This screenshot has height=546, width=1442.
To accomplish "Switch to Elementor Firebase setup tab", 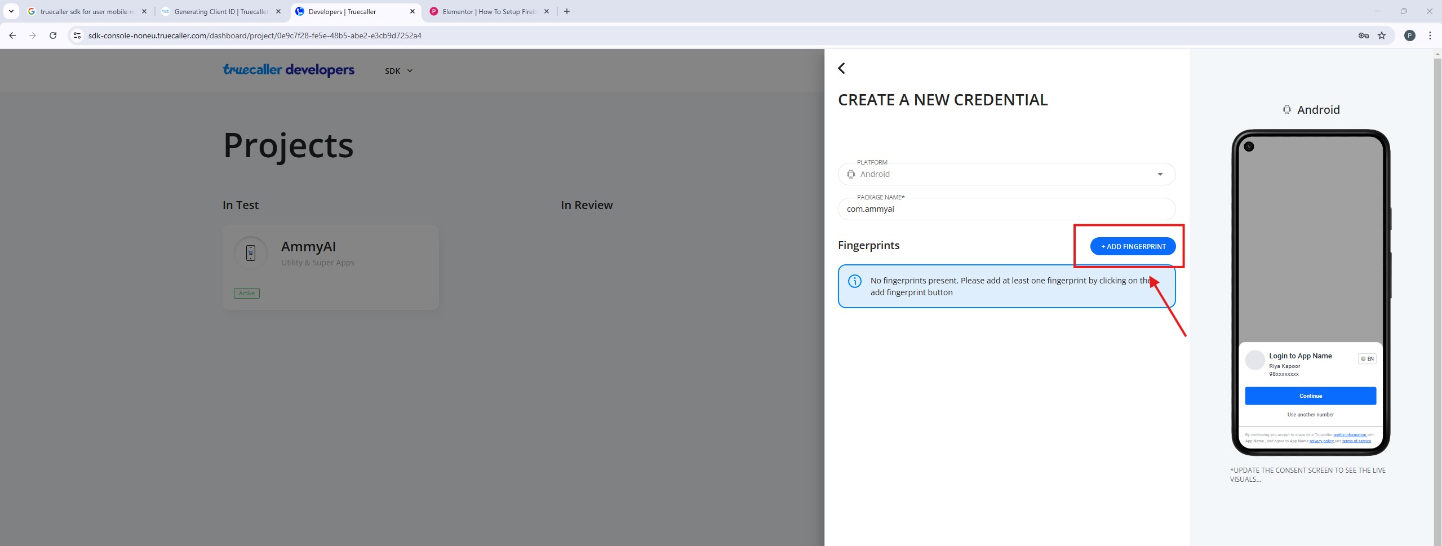I will pos(488,11).
